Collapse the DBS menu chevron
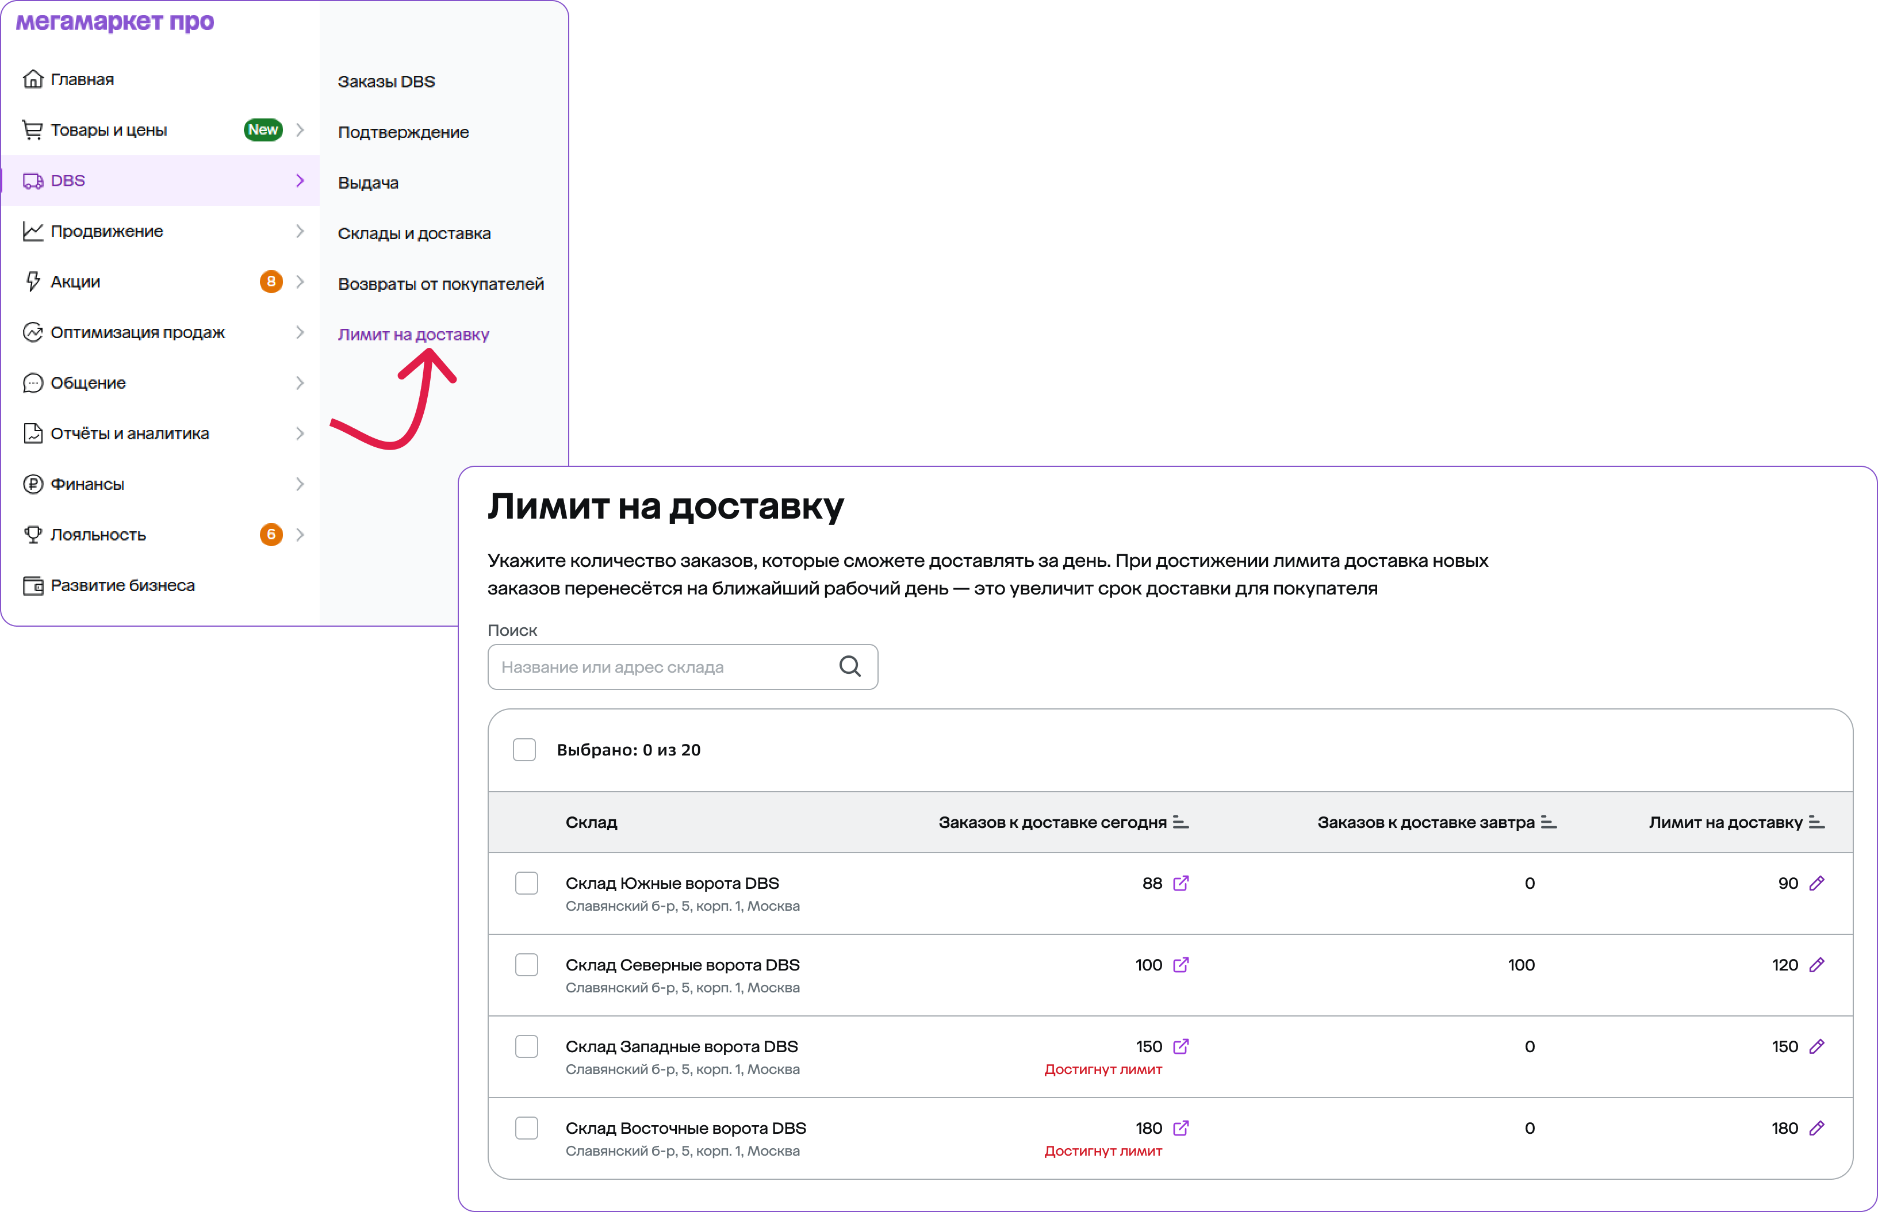This screenshot has width=1878, height=1212. coord(300,180)
